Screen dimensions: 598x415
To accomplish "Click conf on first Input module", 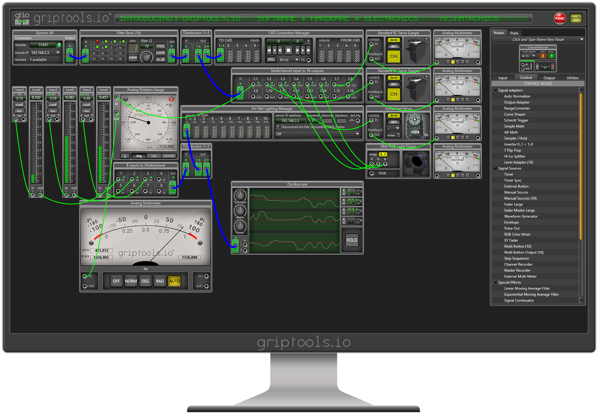I will [x=19, y=105].
